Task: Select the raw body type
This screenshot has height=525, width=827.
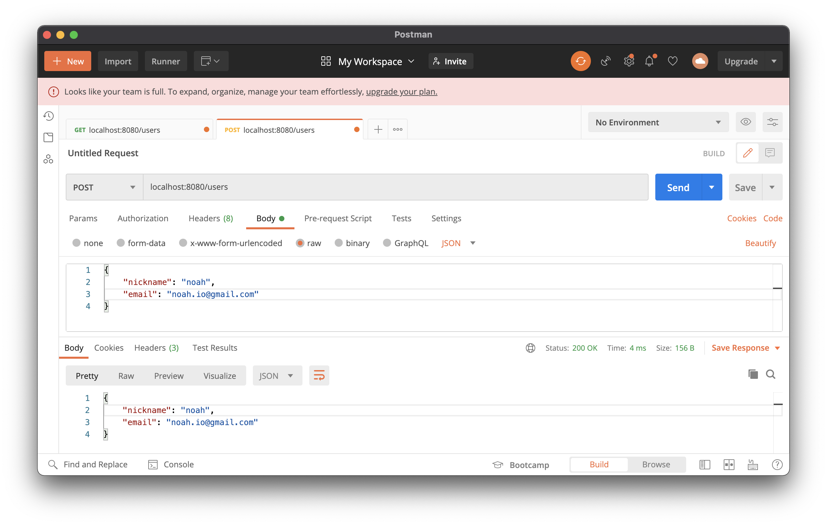Action: [300, 243]
